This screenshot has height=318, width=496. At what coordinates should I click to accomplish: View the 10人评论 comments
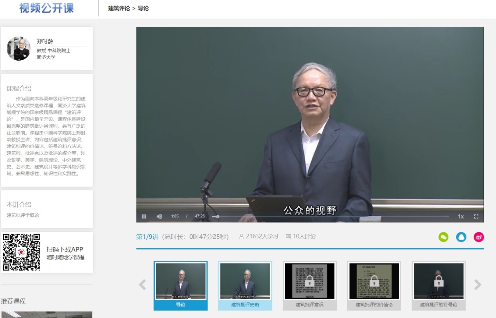[x=301, y=236]
